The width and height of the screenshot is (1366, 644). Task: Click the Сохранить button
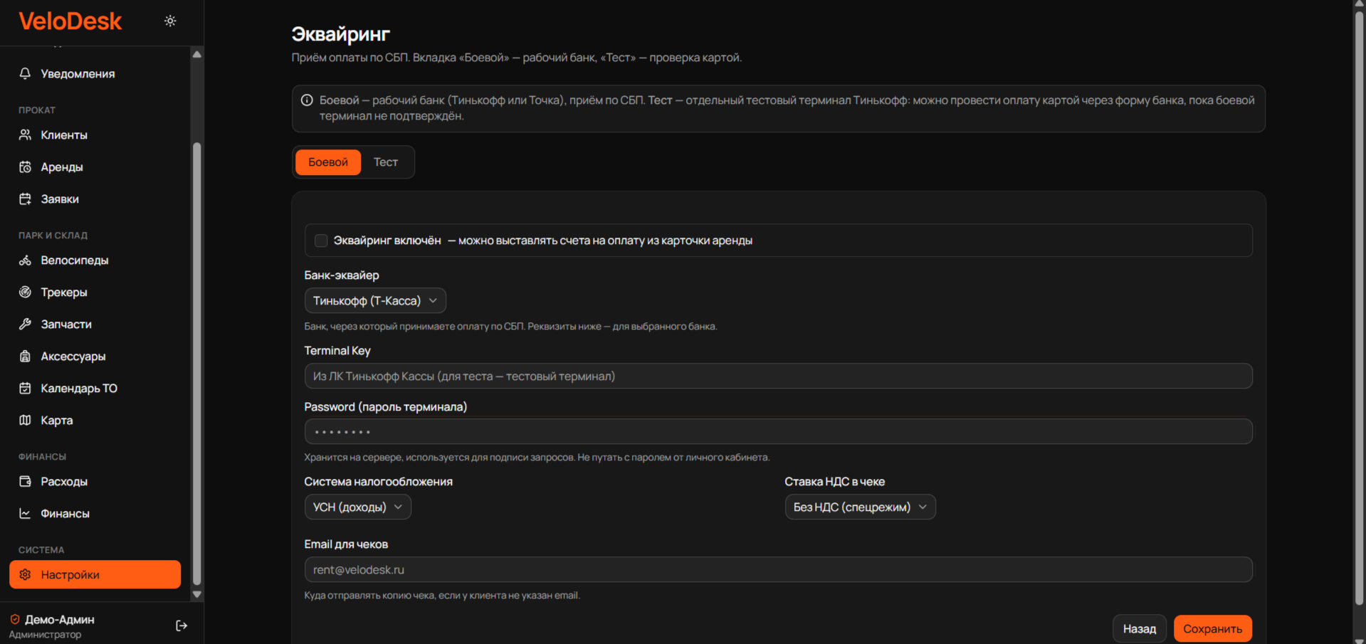pos(1212,628)
